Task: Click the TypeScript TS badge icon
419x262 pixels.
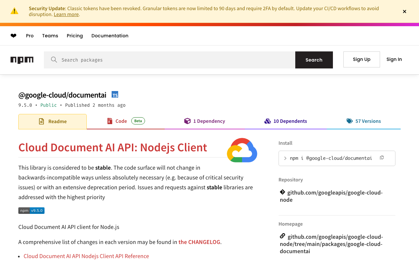Action: click(115, 95)
